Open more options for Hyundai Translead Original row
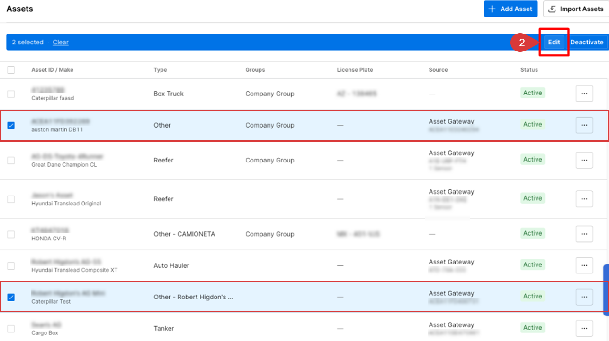The height and width of the screenshot is (341, 609). (x=584, y=199)
